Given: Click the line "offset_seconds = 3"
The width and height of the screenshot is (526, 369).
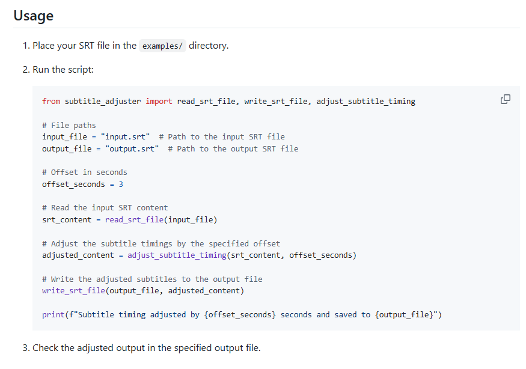Looking at the screenshot, I should (x=83, y=184).
